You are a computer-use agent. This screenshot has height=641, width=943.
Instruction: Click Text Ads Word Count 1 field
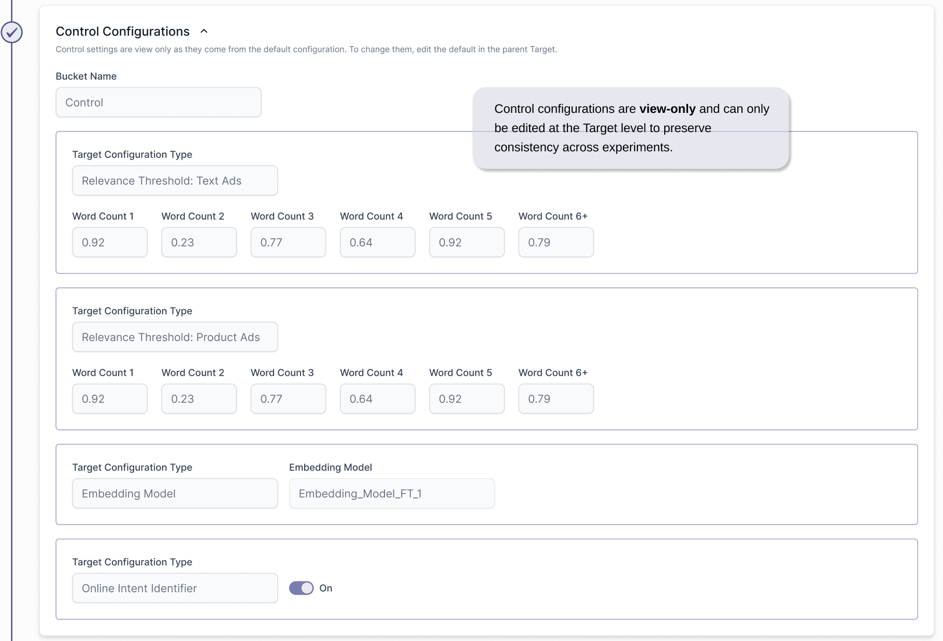pos(110,242)
